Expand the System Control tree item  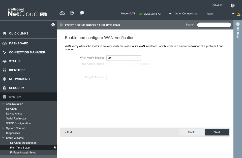pos(3,128)
